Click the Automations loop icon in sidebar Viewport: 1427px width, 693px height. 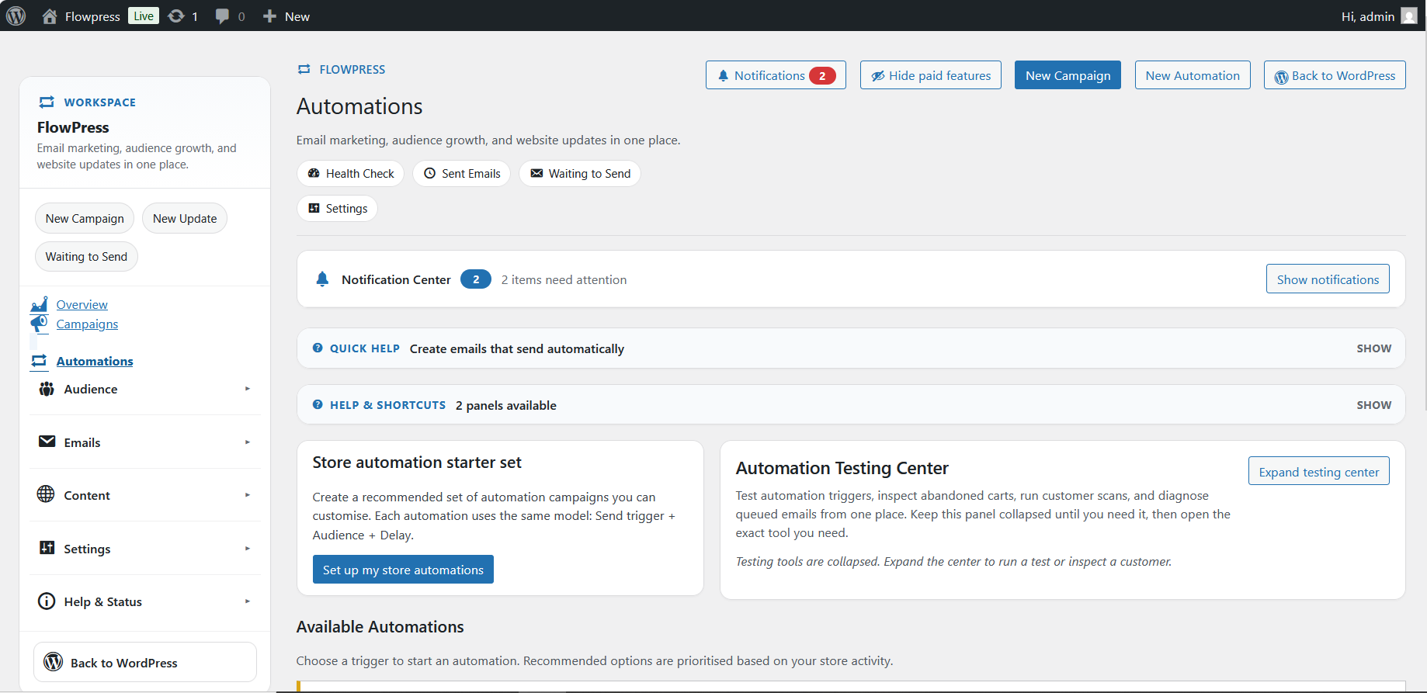coord(40,361)
